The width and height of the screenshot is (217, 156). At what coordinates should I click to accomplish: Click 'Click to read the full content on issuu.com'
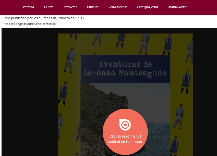[125, 139]
